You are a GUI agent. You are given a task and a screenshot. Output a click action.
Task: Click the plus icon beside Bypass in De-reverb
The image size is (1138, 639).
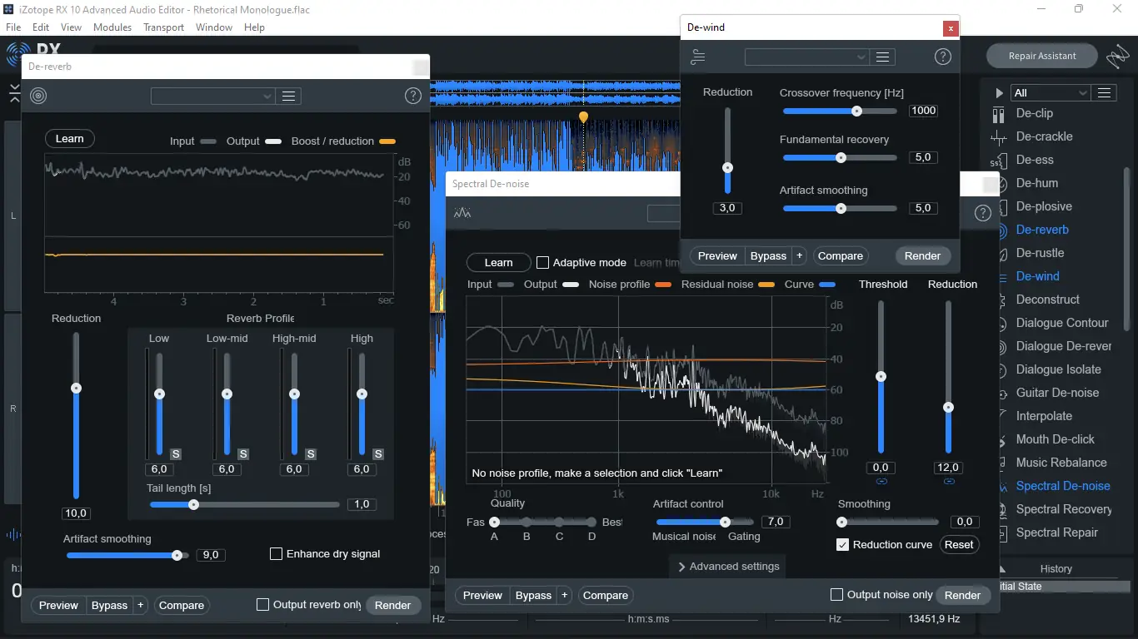coord(140,605)
